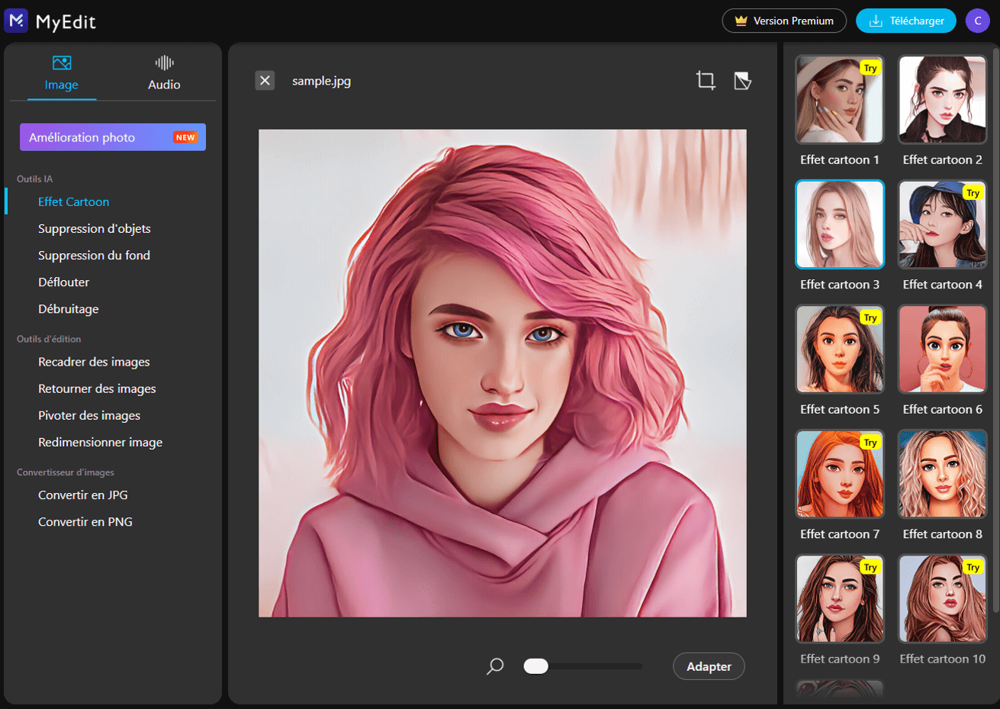Select the Effet cartoon 5 style
Image resolution: width=1000 pixels, height=709 pixels.
(x=839, y=349)
